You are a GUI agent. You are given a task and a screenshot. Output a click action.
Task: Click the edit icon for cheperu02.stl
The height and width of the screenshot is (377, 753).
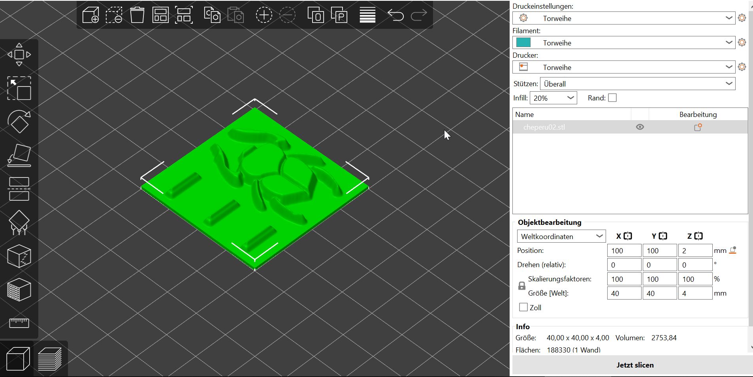698,127
